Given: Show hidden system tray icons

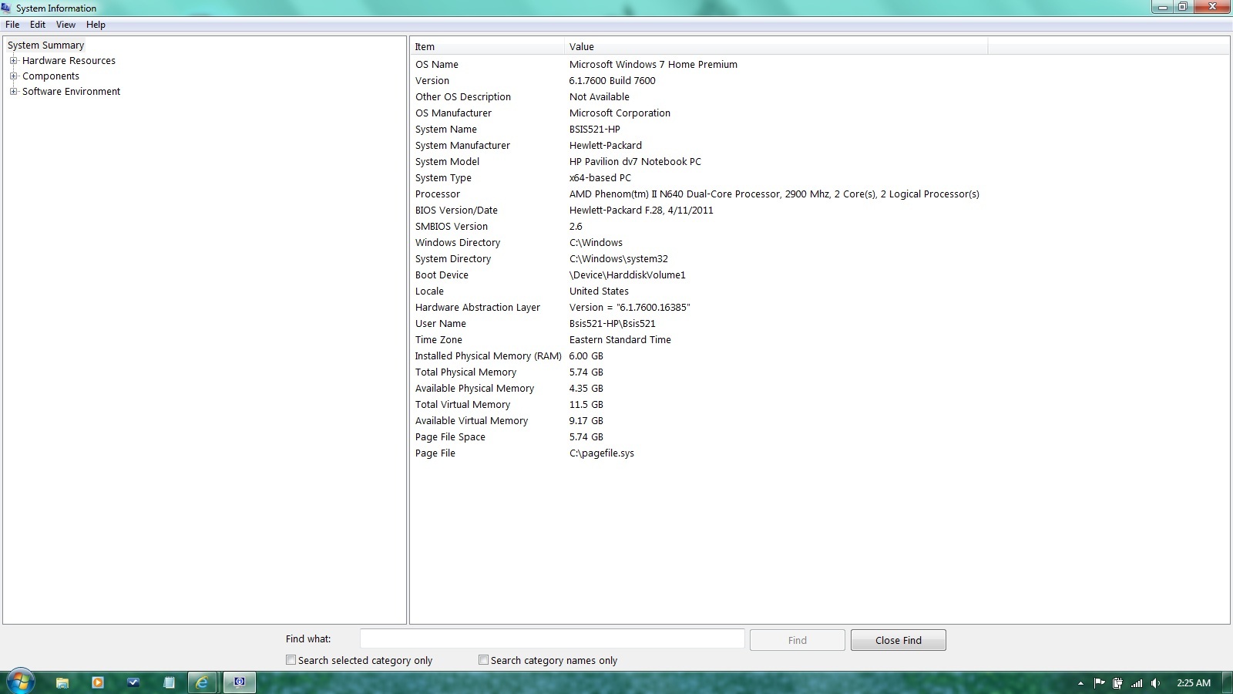Looking at the screenshot, I should point(1080,682).
